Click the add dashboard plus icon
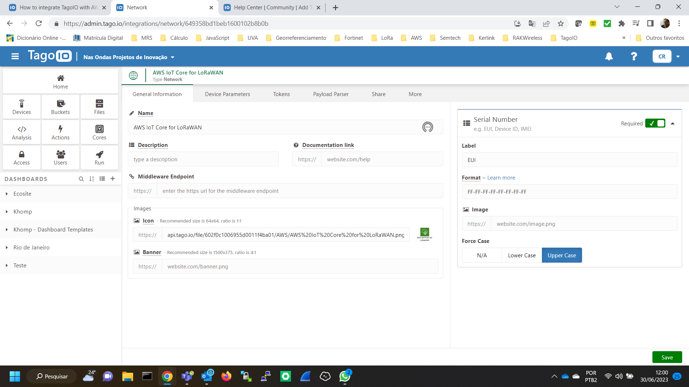689x387 pixels. (113, 179)
